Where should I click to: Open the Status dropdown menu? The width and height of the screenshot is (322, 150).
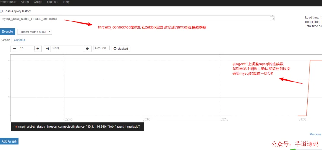[x=52, y=2]
